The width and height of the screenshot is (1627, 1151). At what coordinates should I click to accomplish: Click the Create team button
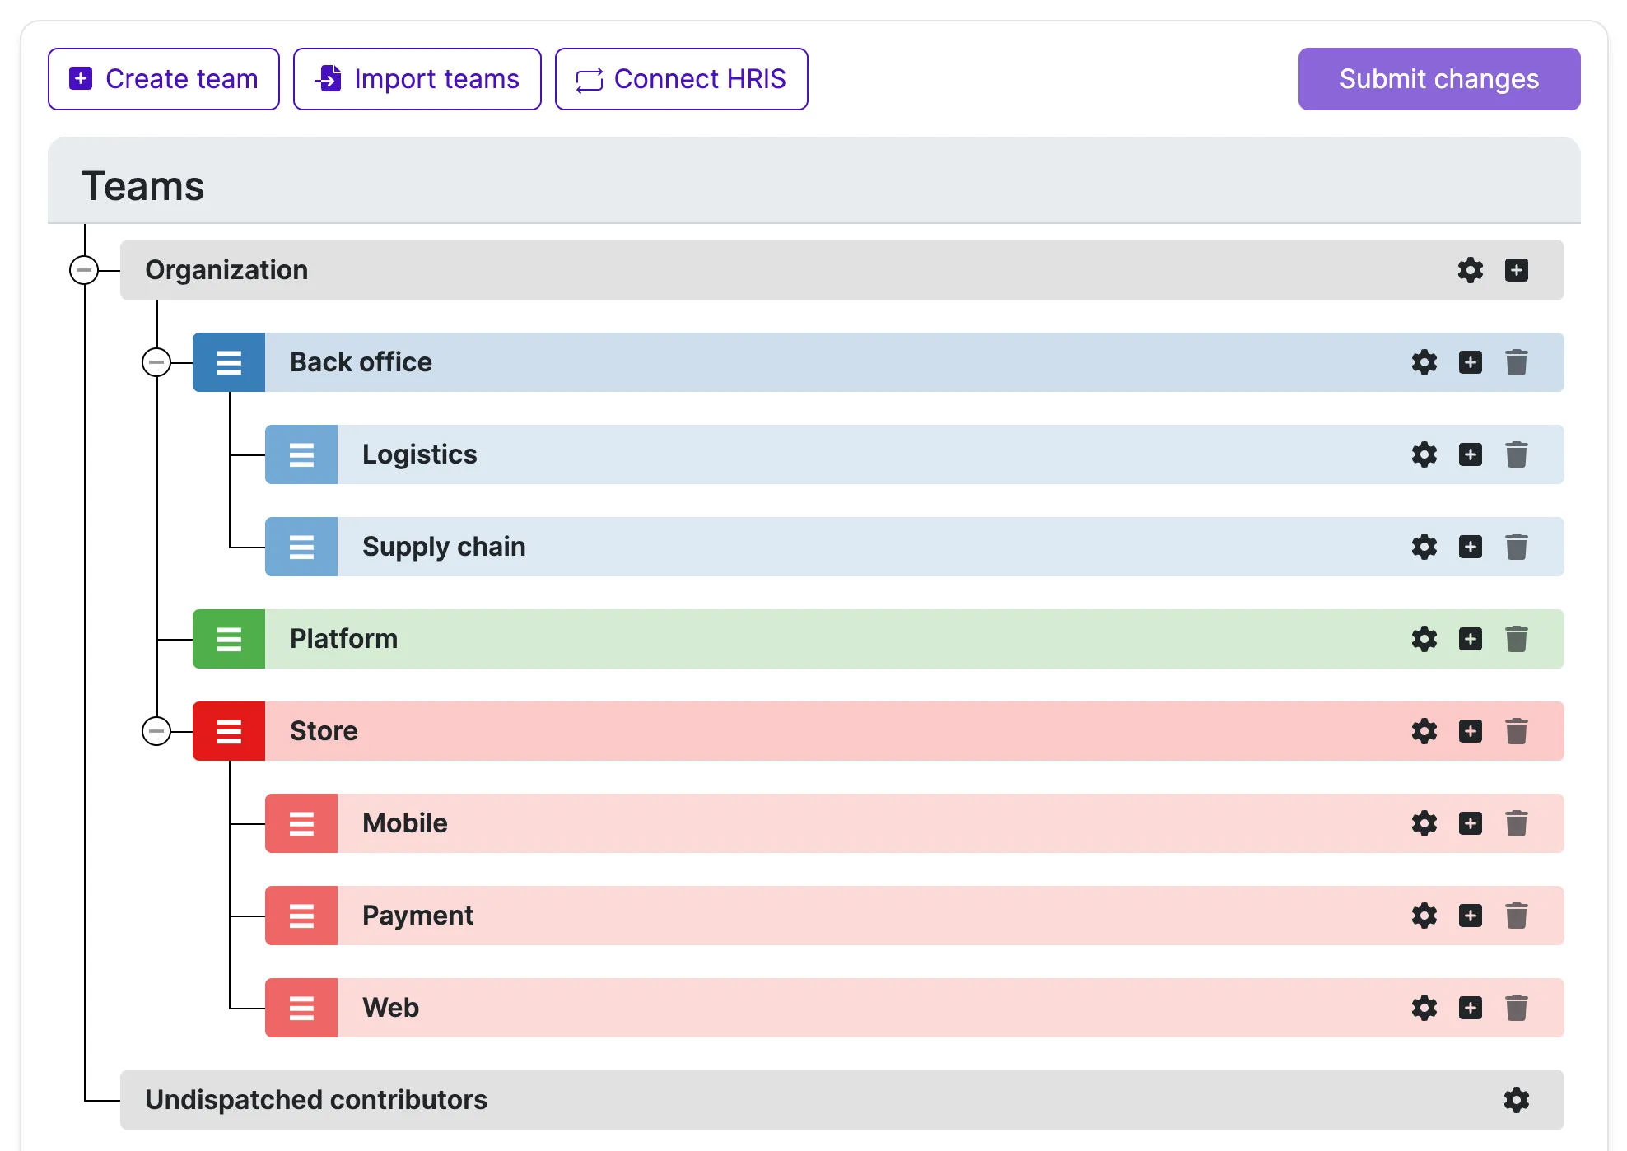163,79
